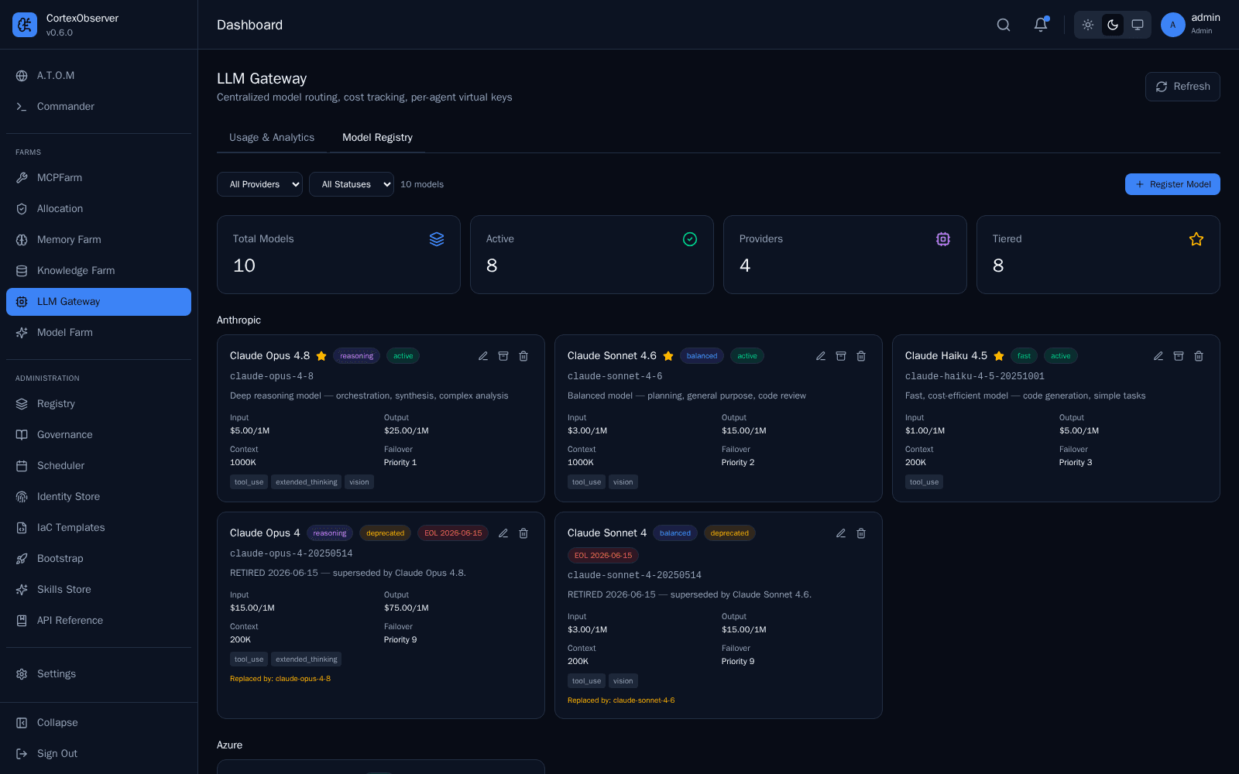1239x774 pixels.
Task: Click the CortexObserver logo icon
Action: (25, 25)
